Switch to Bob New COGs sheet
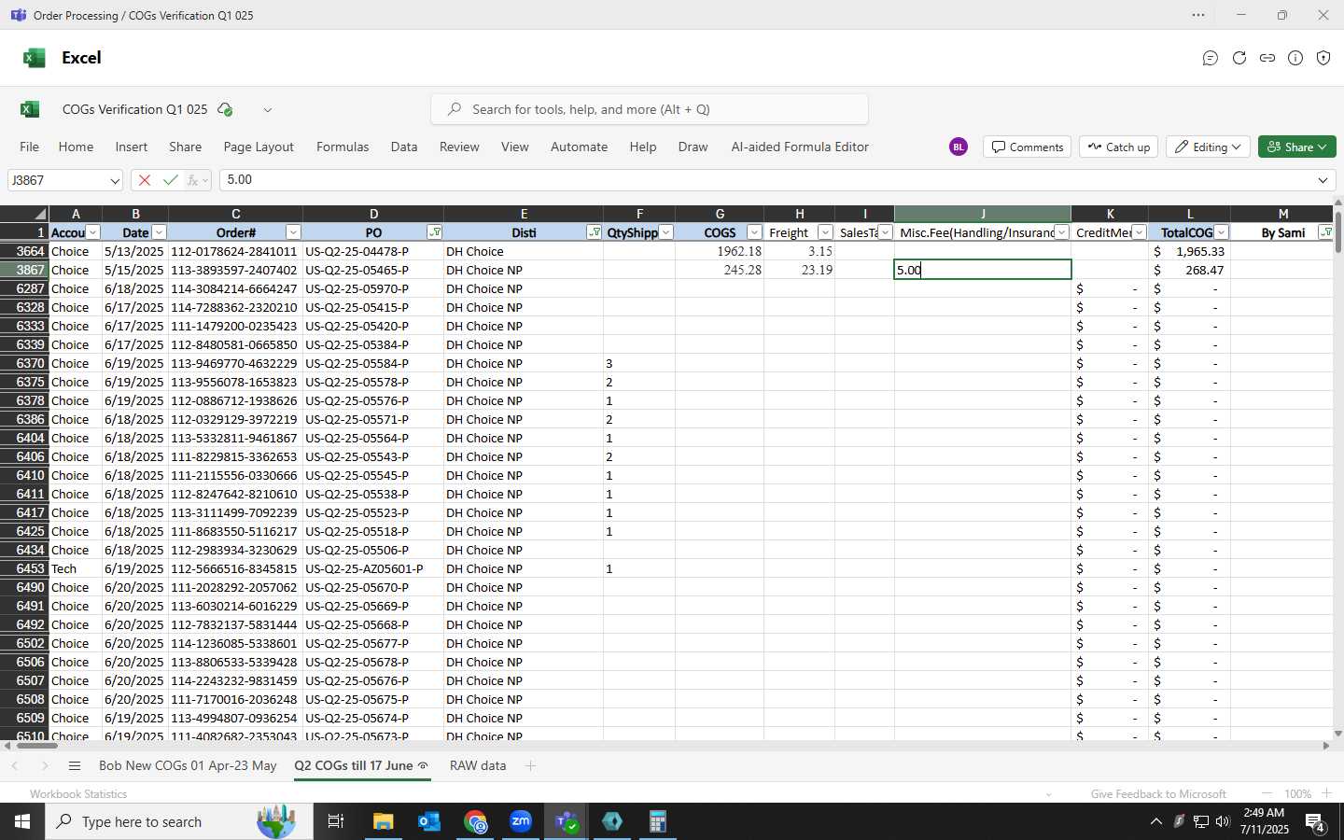This screenshot has height=840, width=1344. (x=188, y=765)
